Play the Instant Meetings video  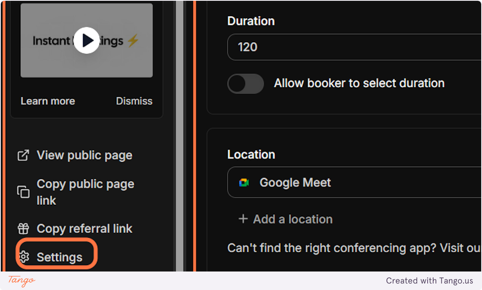[86, 40]
